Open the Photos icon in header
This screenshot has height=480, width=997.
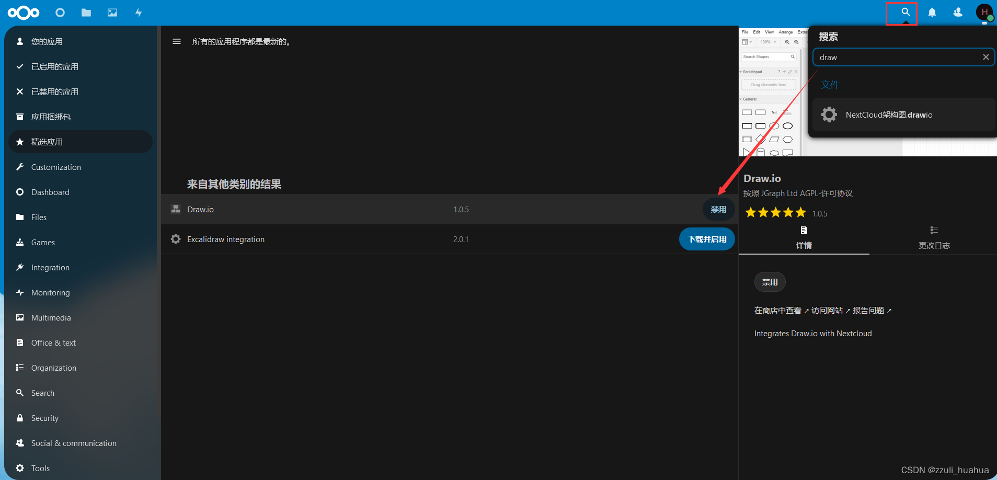tap(112, 13)
